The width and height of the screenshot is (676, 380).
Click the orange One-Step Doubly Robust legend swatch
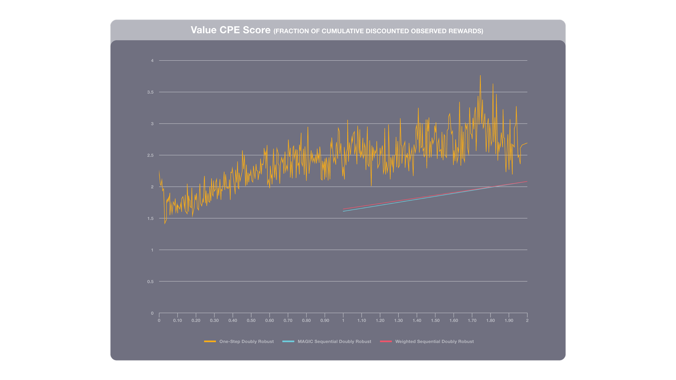click(210, 341)
